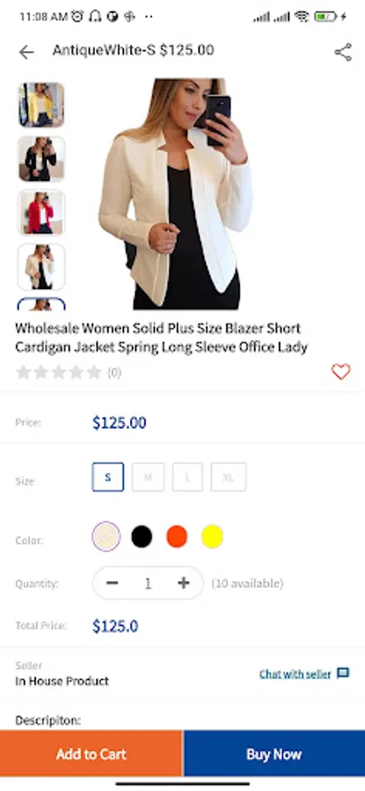Image resolution: width=365 pixels, height=791 pixels.
Task: Tap the back arrow icon
Action: click(26, 52)
